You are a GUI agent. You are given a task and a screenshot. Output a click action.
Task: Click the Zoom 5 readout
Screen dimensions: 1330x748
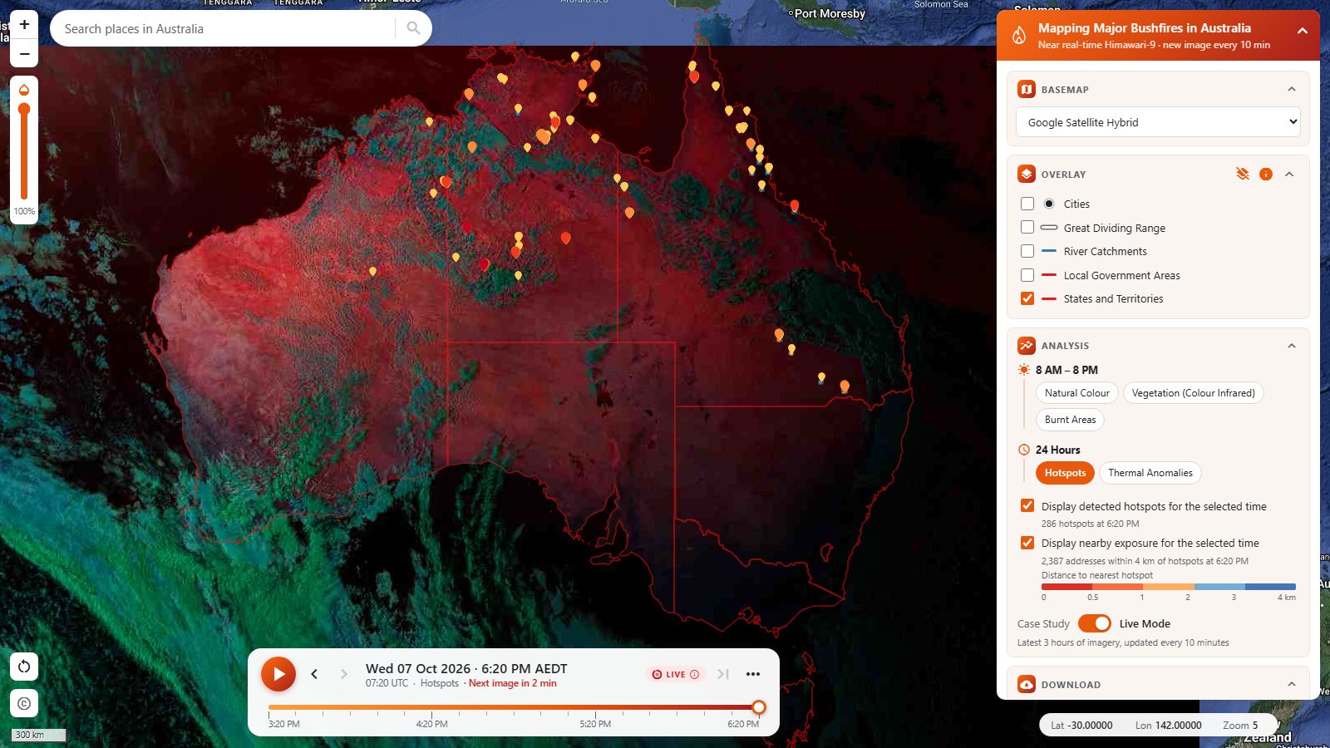pyautogui.click(x=1240, y=725)
